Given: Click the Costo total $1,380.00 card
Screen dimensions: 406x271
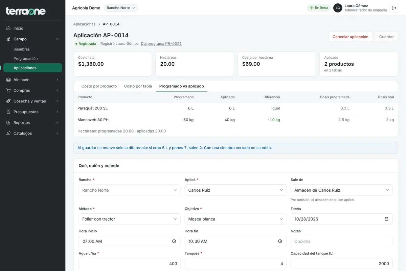Looking at the screenshot, I should tap(113, 64).
